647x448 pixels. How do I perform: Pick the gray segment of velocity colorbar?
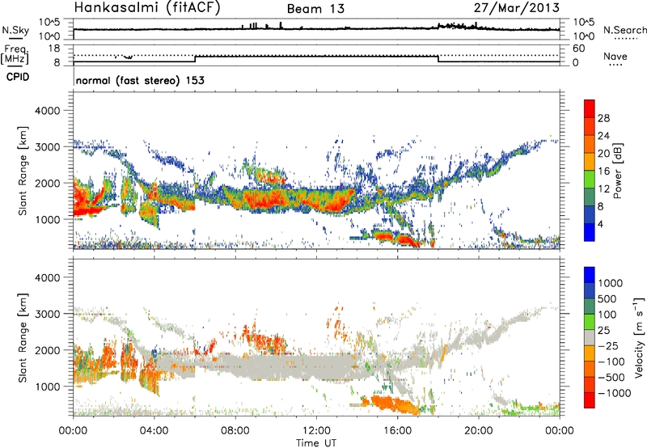[x=590, y=337]
